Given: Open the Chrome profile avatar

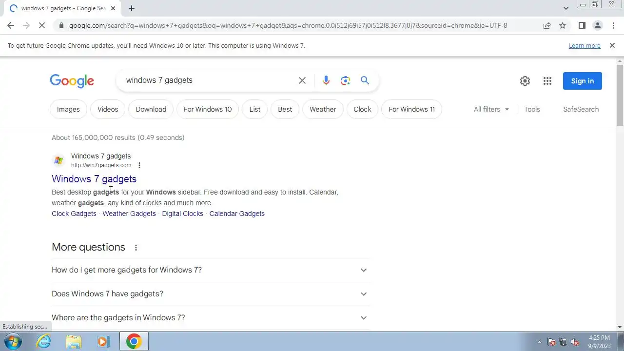Looking at the screenshot, I should point(597,25).
